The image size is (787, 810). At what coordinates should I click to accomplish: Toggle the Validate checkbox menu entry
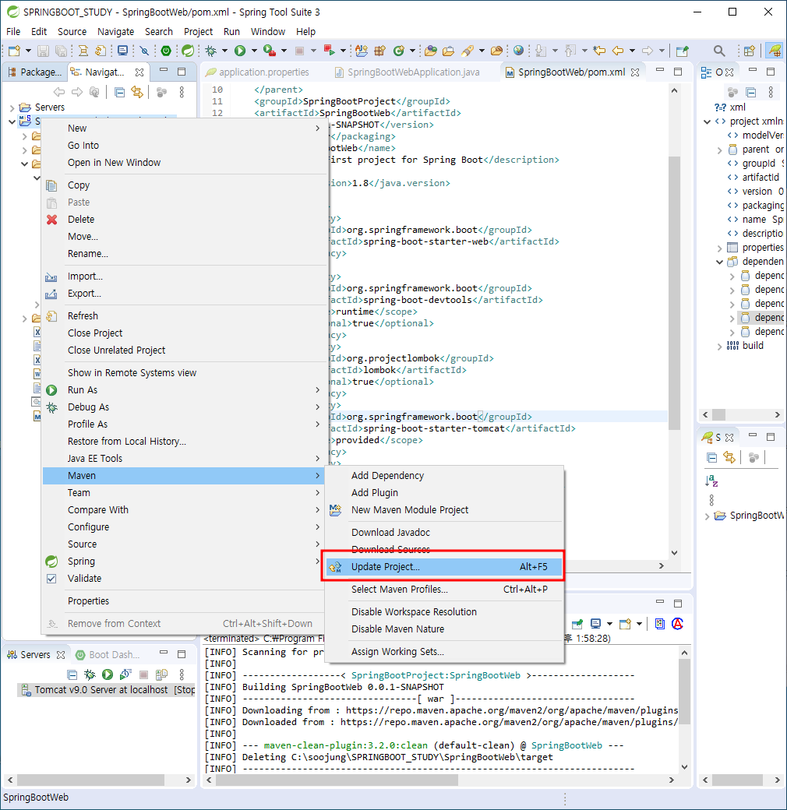coord(51,579)
